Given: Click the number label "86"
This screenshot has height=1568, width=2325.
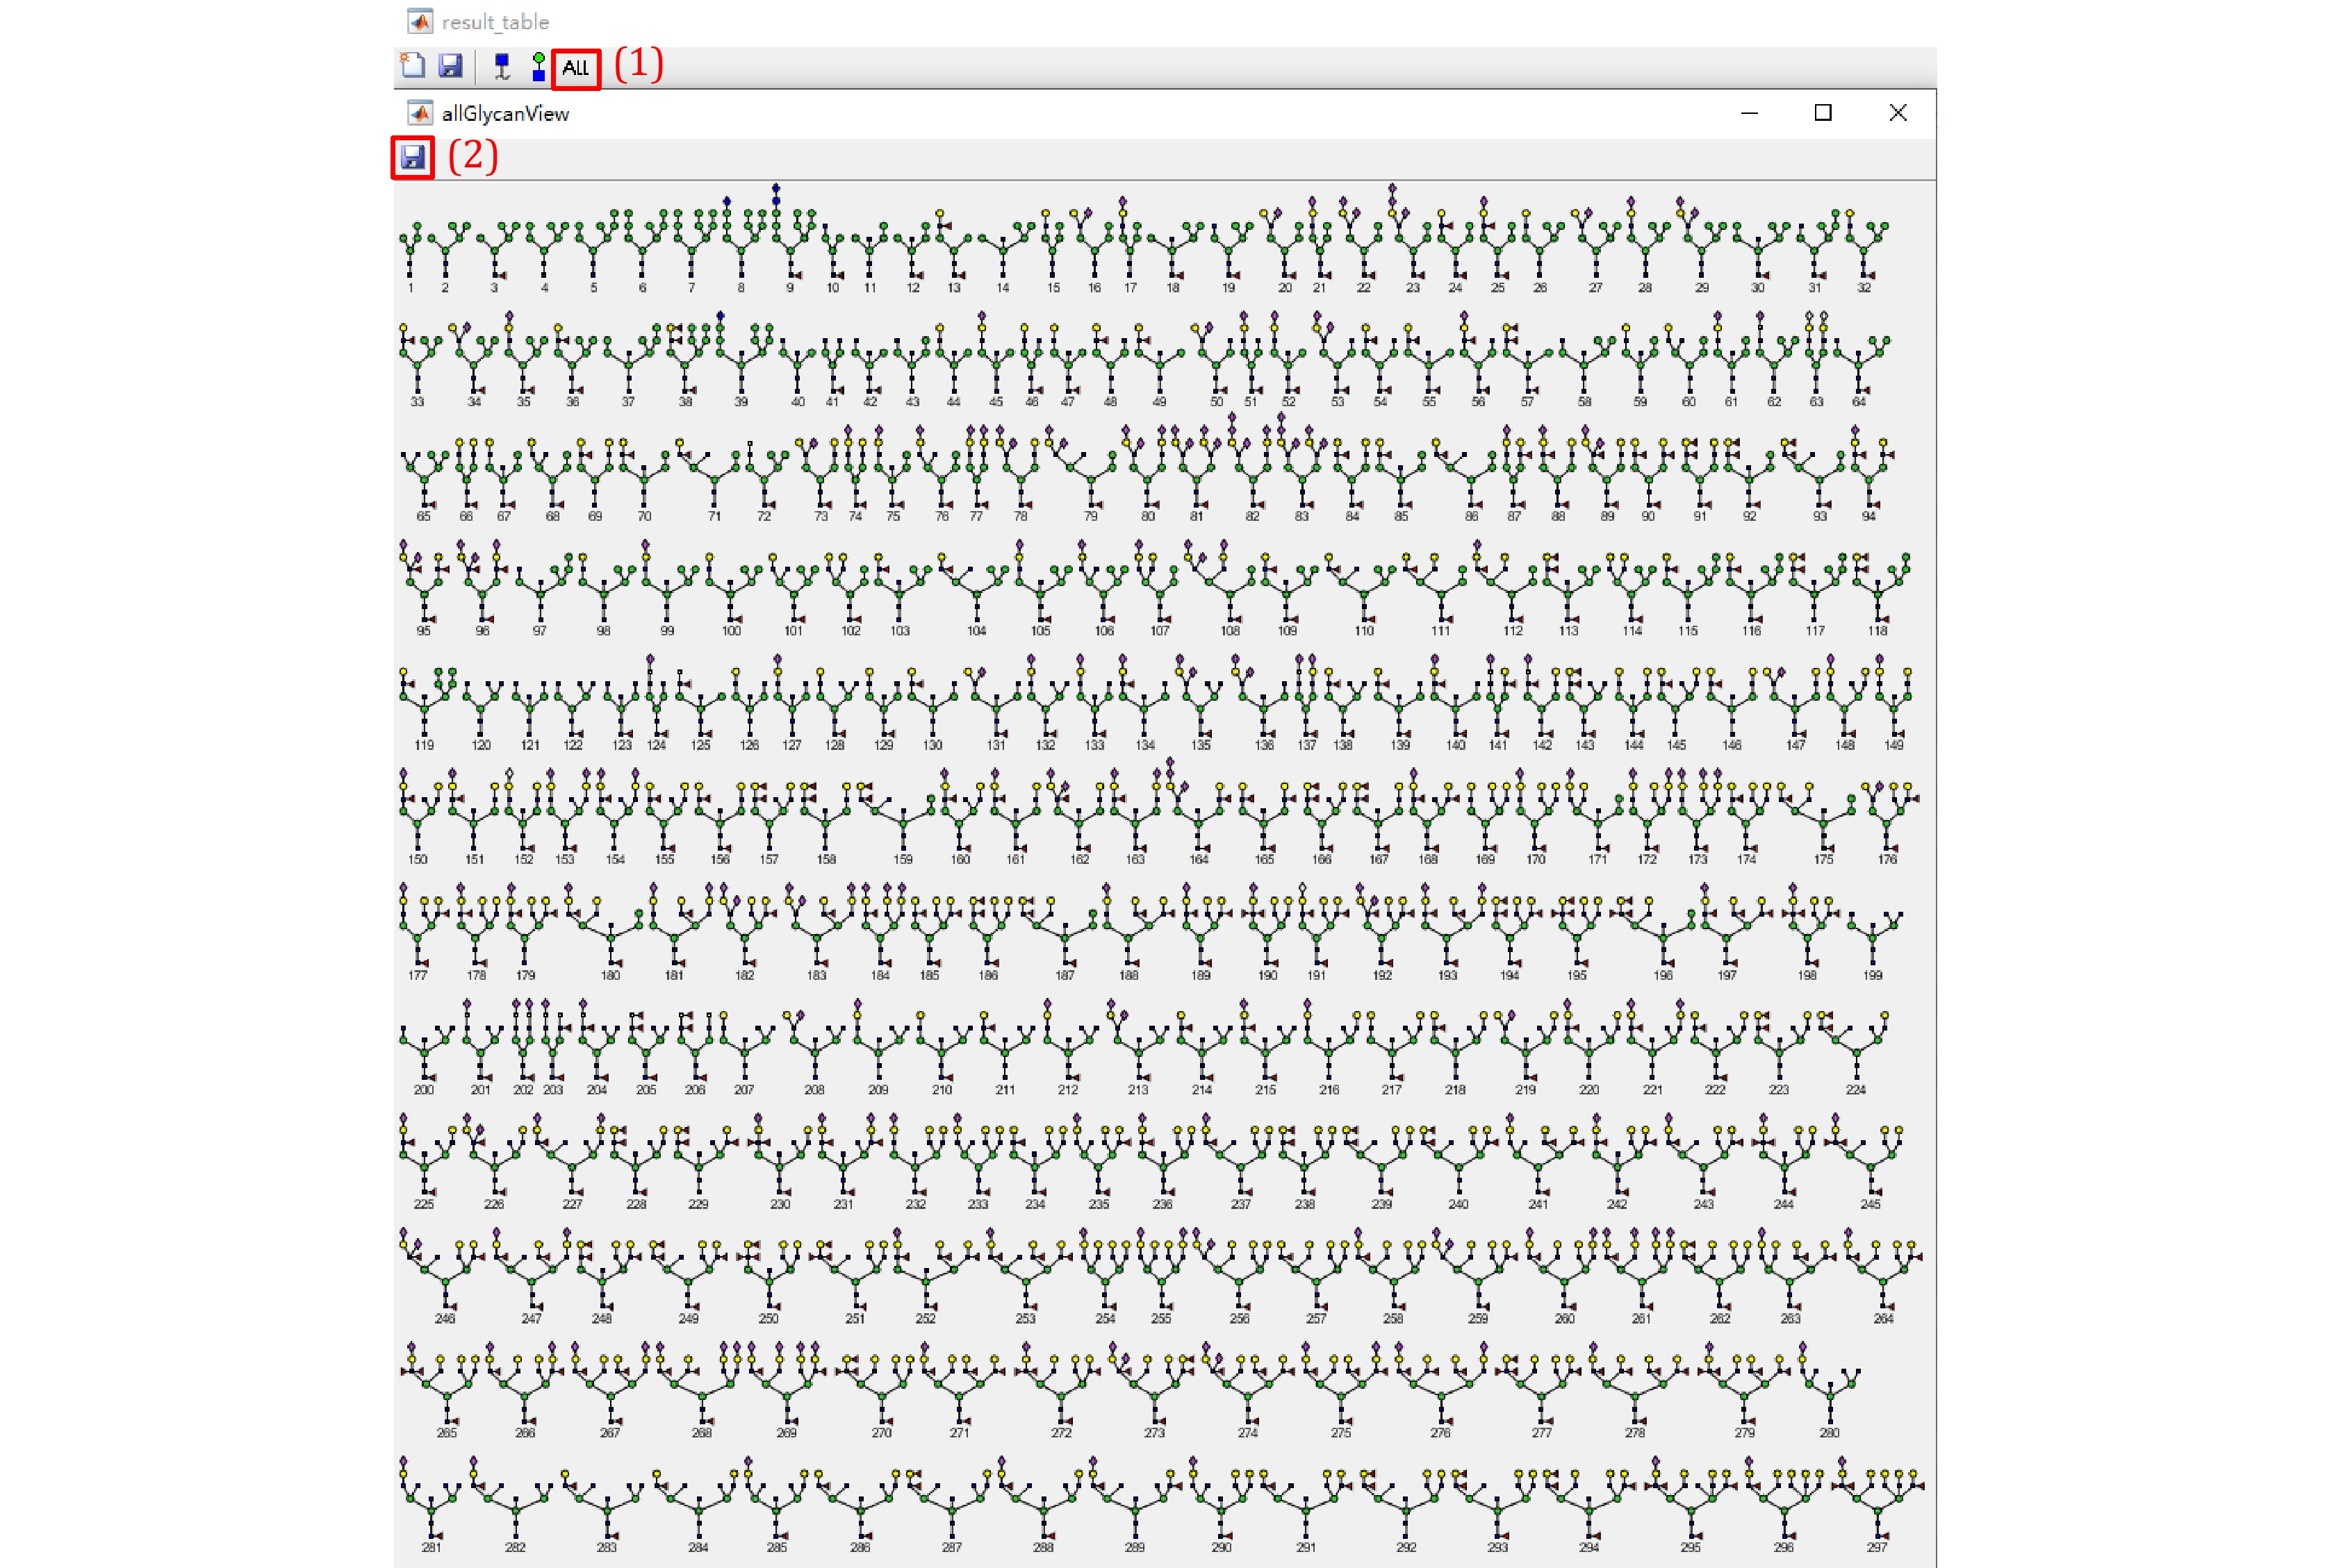Looking at the screenshot, I should [x=1470, y=517].
